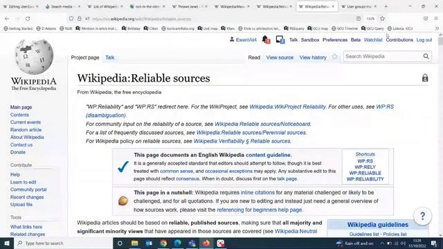Close the Wikipedia:Reliable sources tab
Viewport: 443px width, 249px height.
(333, 6)
